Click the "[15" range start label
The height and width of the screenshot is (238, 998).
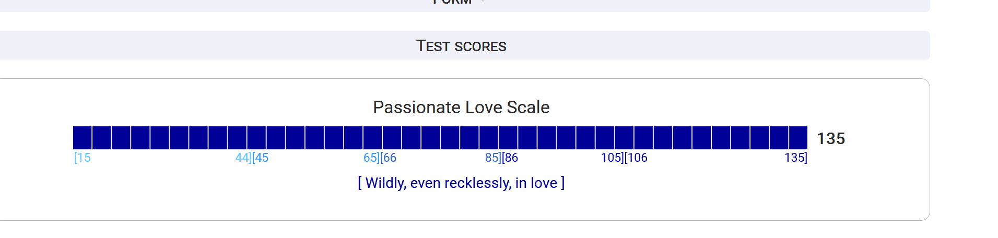(83, 158)
